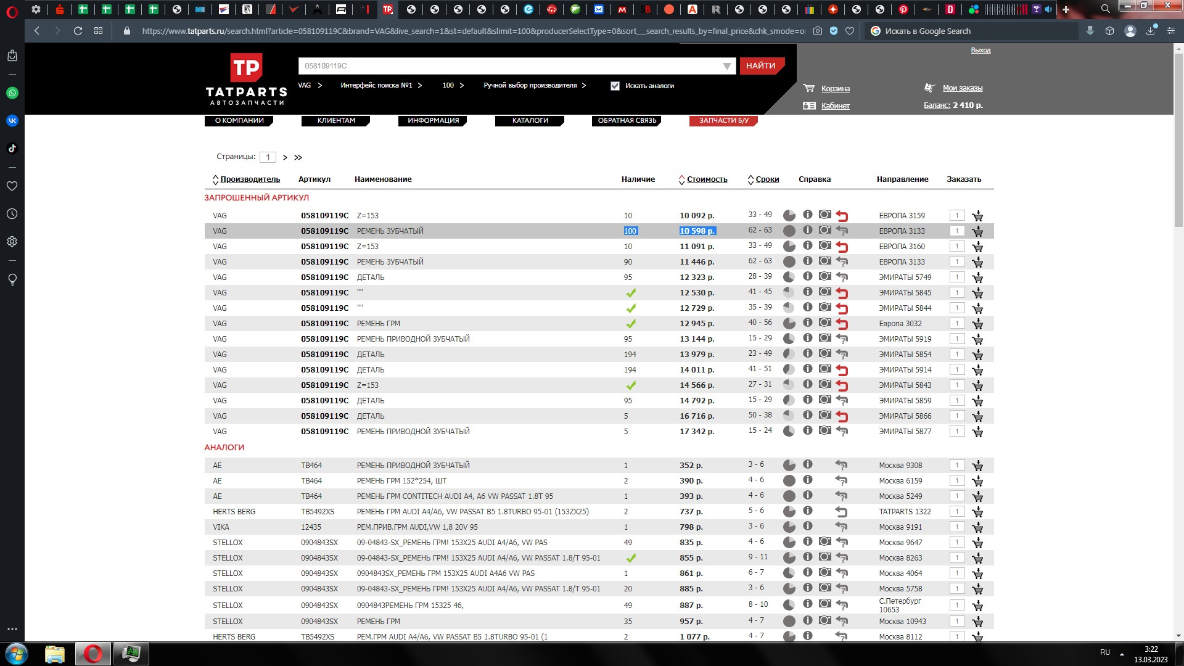The height and width of the screenshot is (666, 1184).
Task: Sort by Стоимость column
Action: (x=707, y=179)
